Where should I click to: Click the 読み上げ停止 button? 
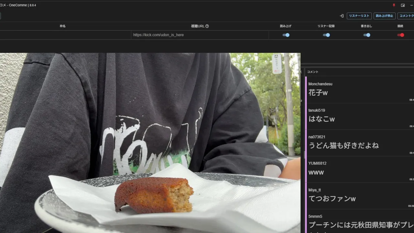click(x=385, y=16)
